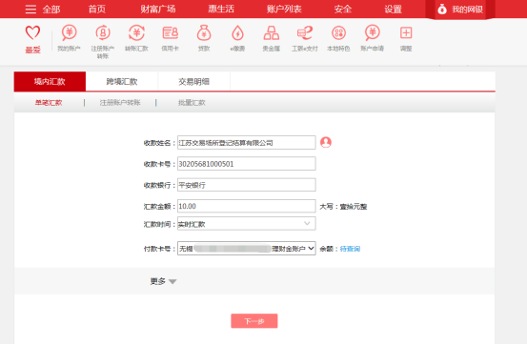Select 注册账户转账 sub-tab
The width and height of the screenshot is (527, 345).
point(120,103)
